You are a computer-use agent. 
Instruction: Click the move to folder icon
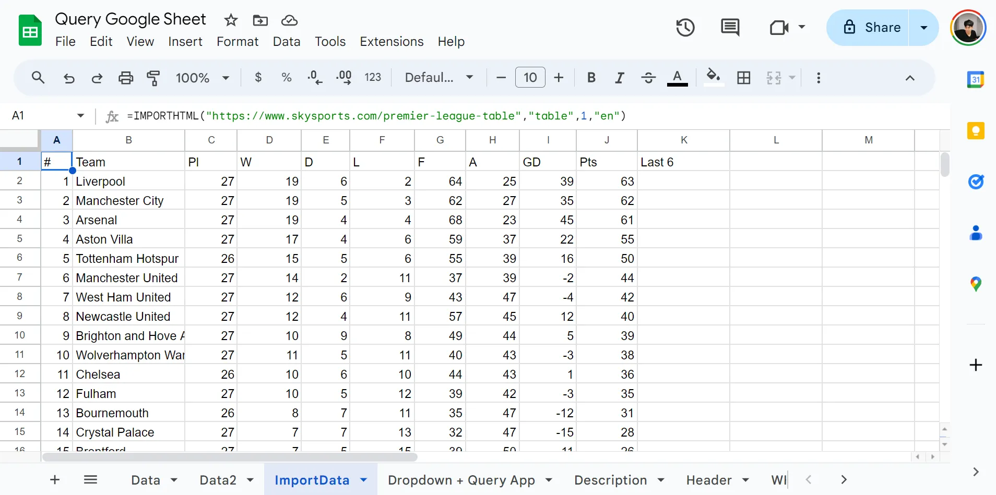(260, 20)
